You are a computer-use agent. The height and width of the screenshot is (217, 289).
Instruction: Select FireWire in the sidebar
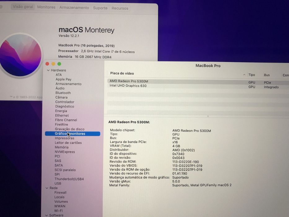pos(61,125)
